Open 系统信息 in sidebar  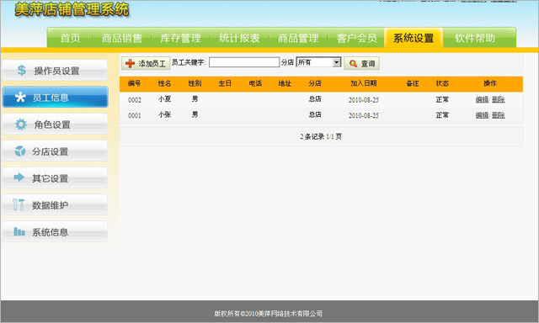point(55,231)
